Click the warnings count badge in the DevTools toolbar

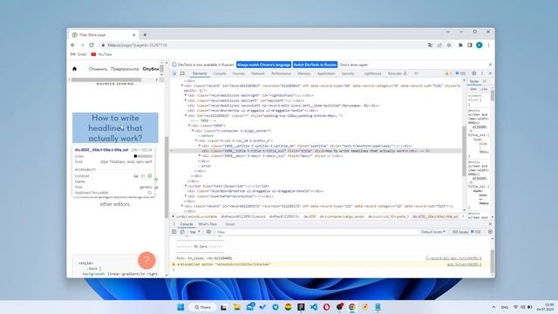[x=448, y=73]
